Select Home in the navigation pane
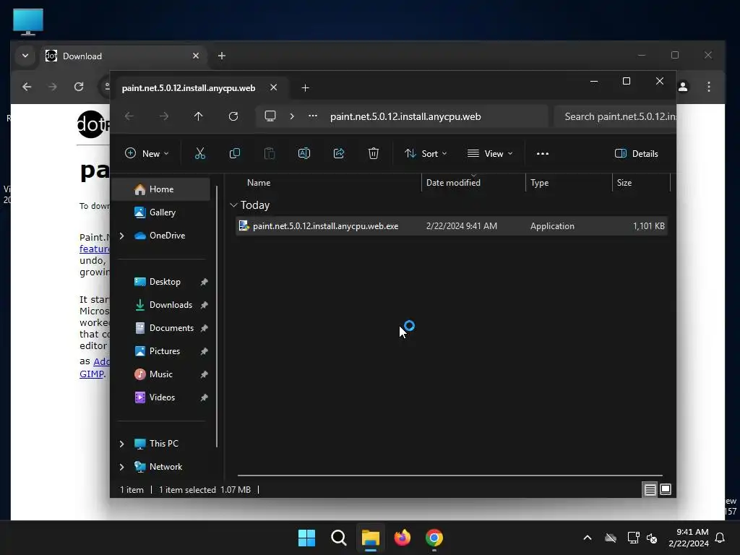The width and height of the screenshot is (740, 555). (x=161, y=189)
